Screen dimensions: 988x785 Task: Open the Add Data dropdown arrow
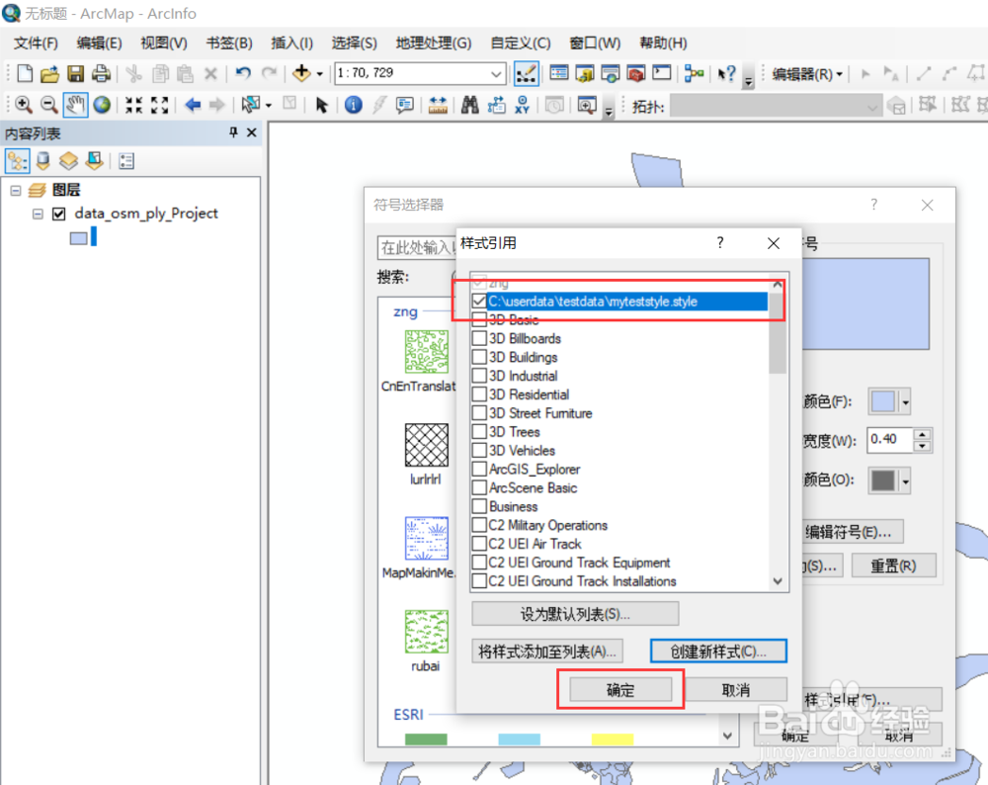click(x=319, y=74)
